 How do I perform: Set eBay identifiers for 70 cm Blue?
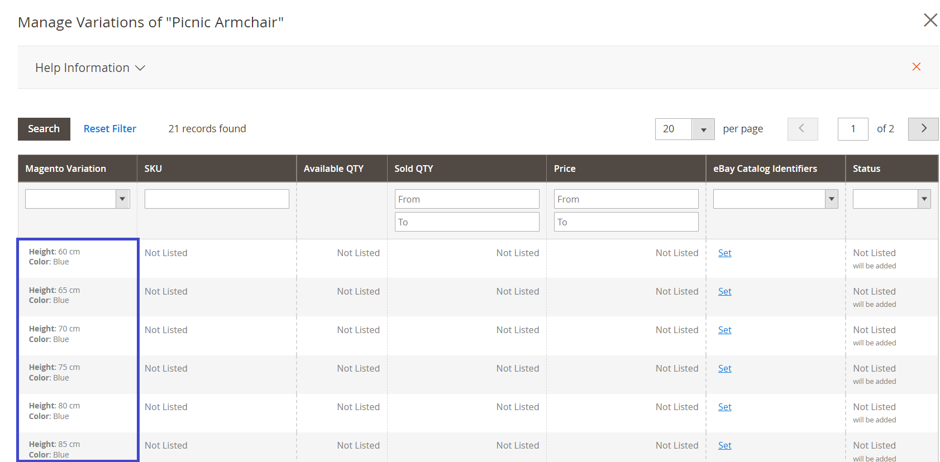(724, 330)
